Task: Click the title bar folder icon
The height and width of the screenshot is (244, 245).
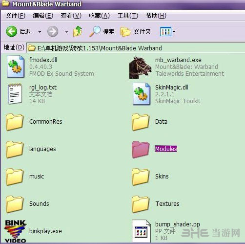Action: click(5, 3)
